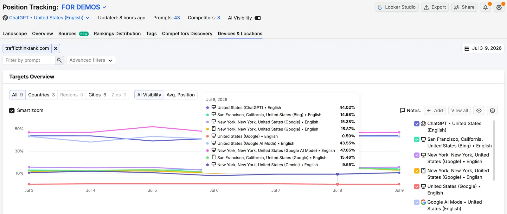Open the Prompts count link 43
Screen dimensions: 507x214
coord(177,18)
